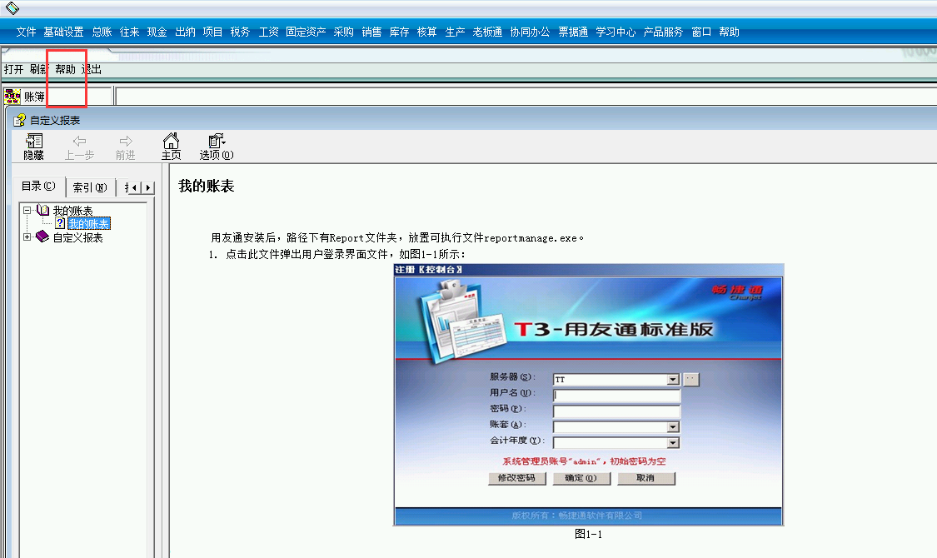Open the 项目 menu
This screenshot has width=937, height=558.
pyautogui.click(x=212, y=32)
